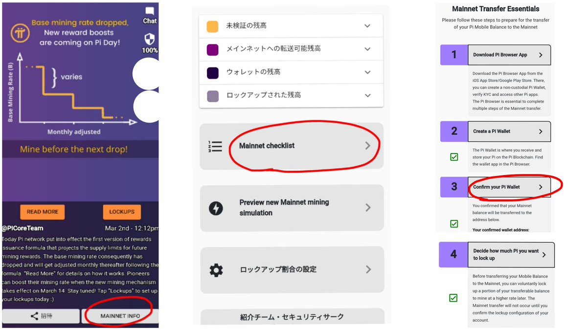Open 紹介チーム・セキュリティサークル item
The image size is (587, 330).
click(292, 317)
